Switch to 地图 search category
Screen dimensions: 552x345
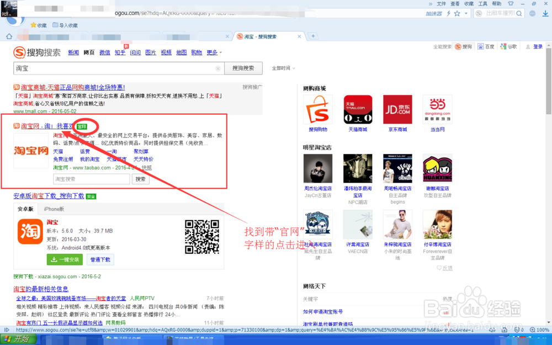181,52
